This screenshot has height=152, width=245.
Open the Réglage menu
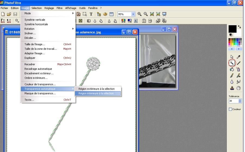(x=49, y=8)
